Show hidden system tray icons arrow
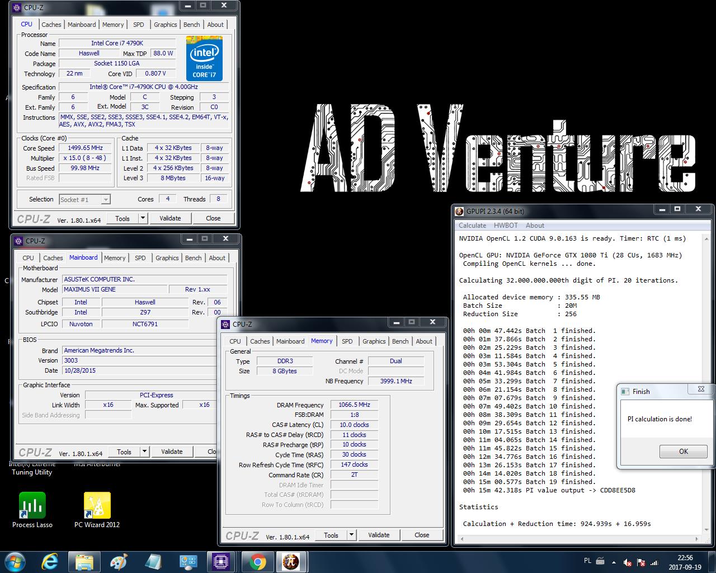This screenshot has height=573, width=716. [x=614, y=562]
